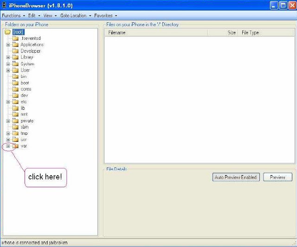Expand the User folder node

(x=8, y=70)
